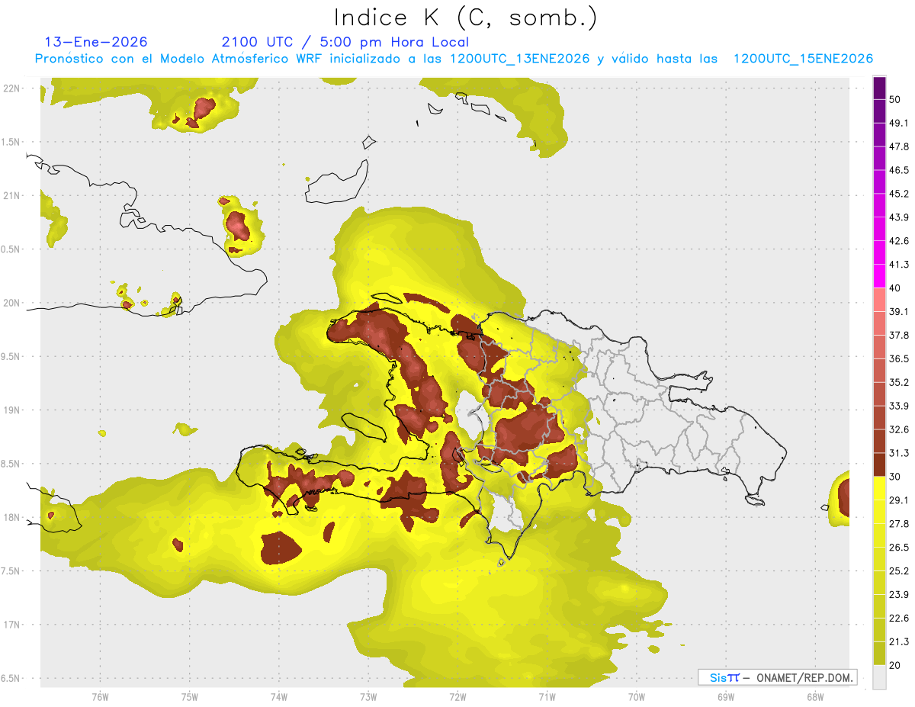Screen dimensions: 915x707
Task: Click the "17N" latitude axis label
Action: pos(13,625)
